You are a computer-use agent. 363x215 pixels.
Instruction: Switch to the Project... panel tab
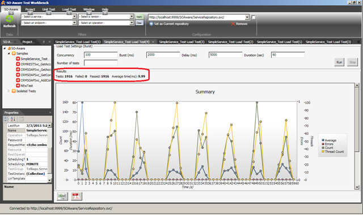click(x=28, y=42)
